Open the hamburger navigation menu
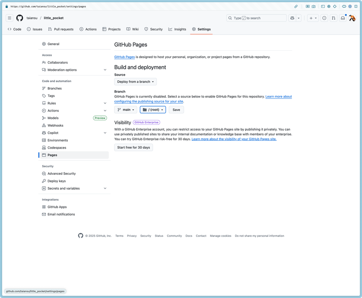This screenshot has width=362, height=298. [x=9, y=18]
